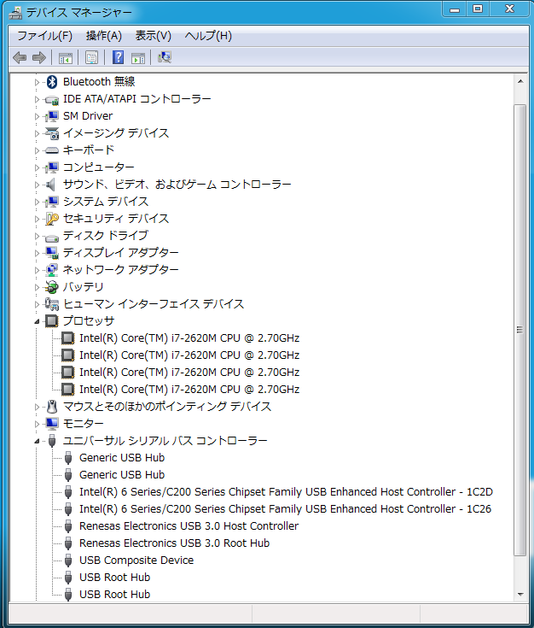Screen dimensions: 534x628
Task: Click the scrollbar up arrow
Action: (x=520, y=81)
